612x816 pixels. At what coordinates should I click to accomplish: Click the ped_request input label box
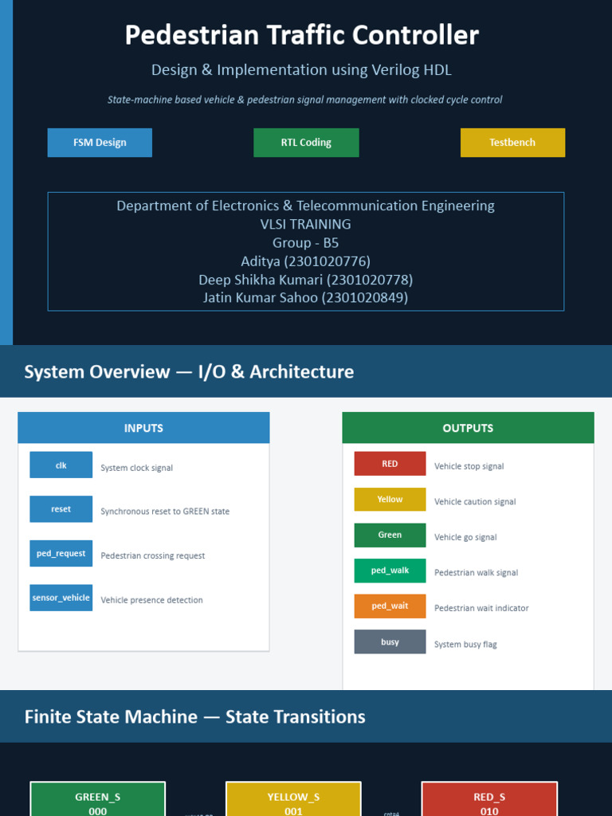pyautogui.click(x=61, y=553)
